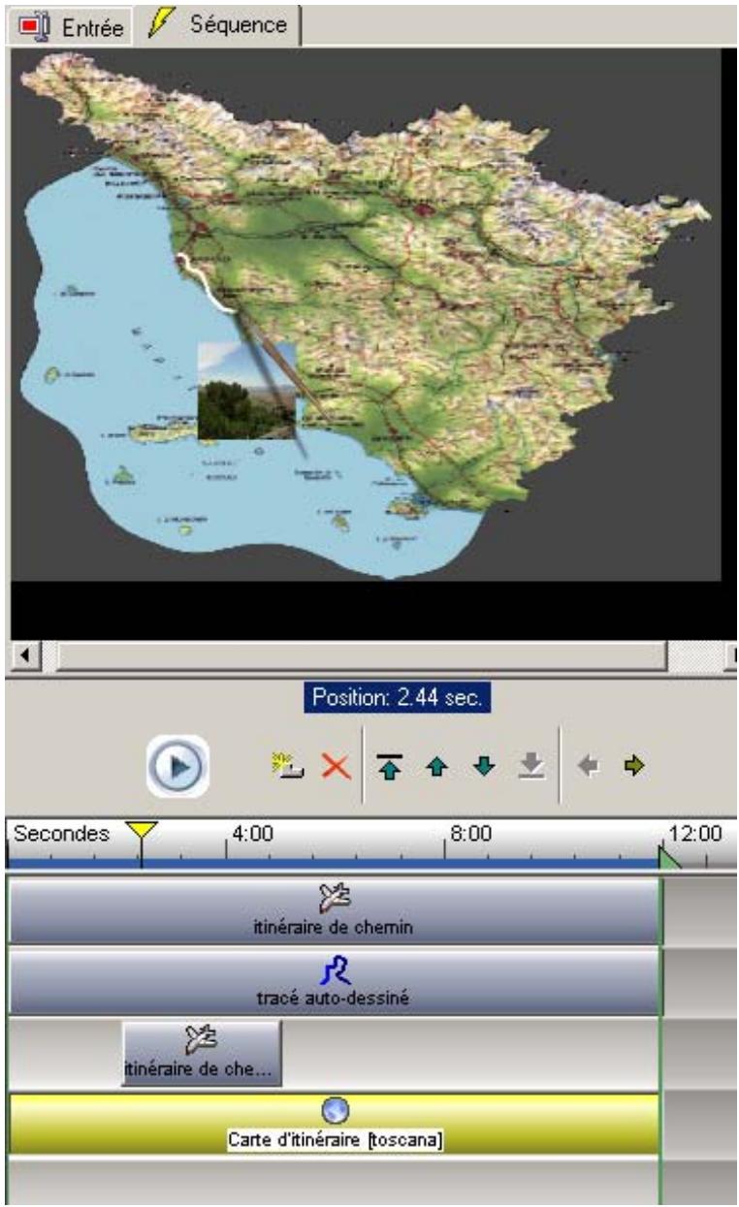
Task: Click the left arrow of the preview scrollbar
Action: tap(23, 655)
